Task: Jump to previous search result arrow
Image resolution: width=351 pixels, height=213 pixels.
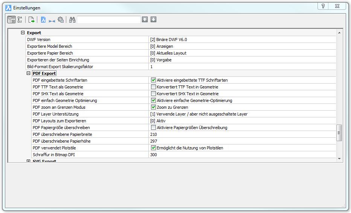Action: 145,20
